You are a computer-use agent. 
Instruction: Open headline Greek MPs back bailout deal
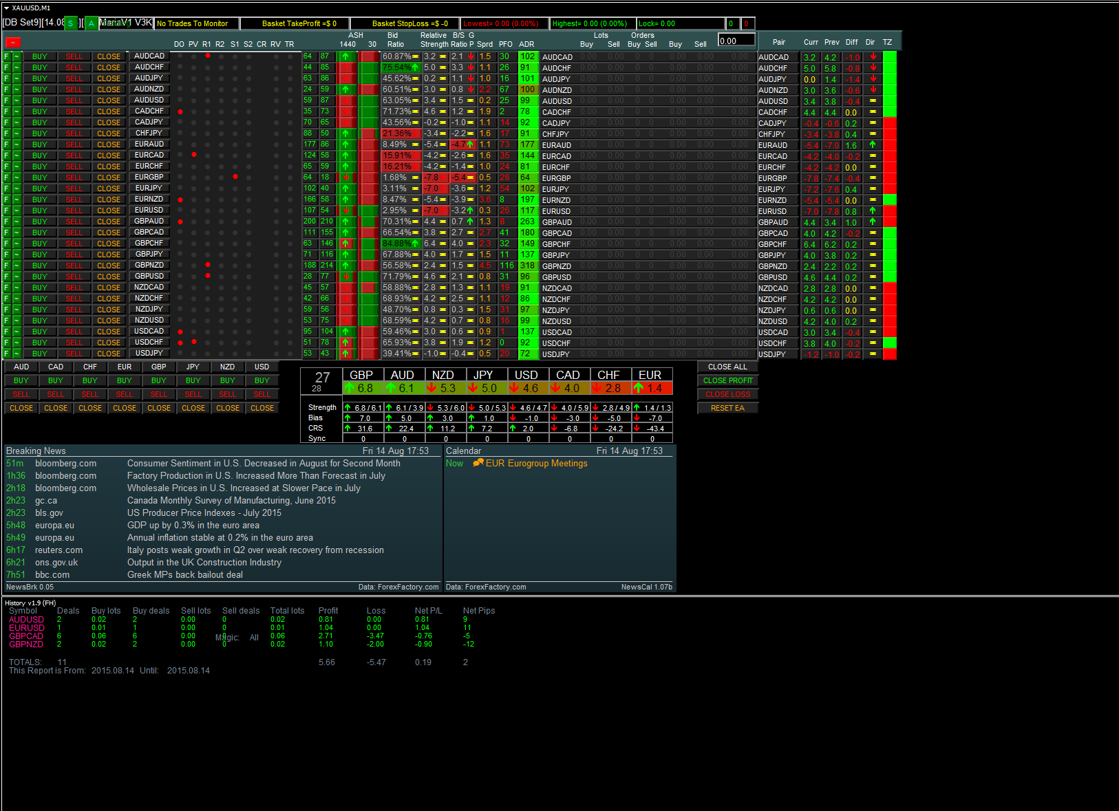click(185, 574)
